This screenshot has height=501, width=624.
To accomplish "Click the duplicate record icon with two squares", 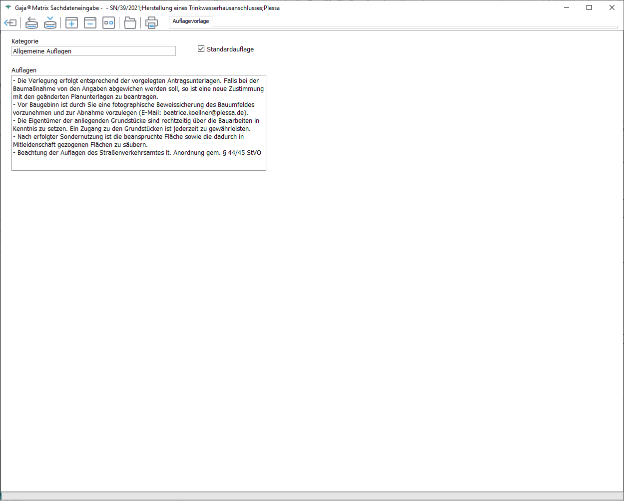I will tap(109, 23).
